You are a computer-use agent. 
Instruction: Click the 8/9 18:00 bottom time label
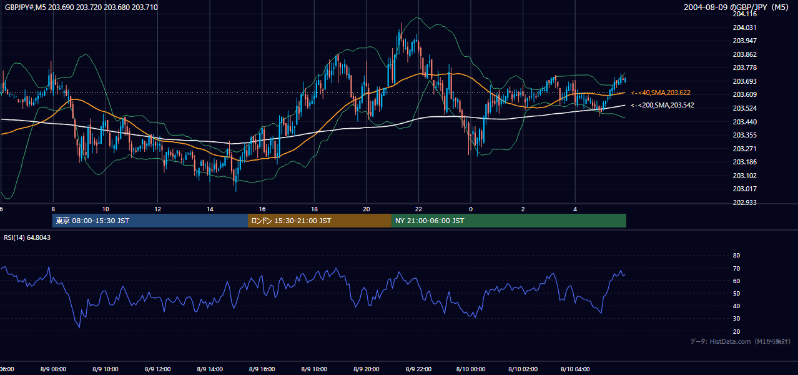314,369
